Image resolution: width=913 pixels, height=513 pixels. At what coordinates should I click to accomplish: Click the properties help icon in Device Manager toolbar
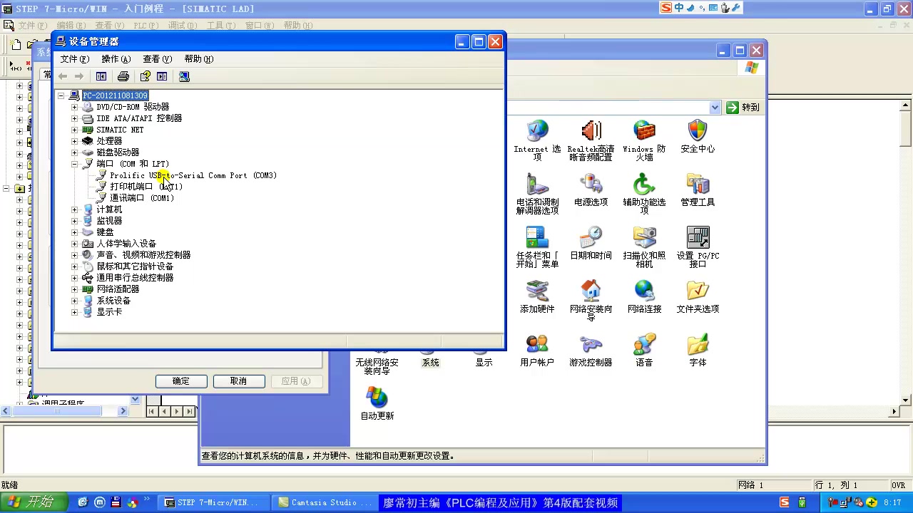(146, 76)
